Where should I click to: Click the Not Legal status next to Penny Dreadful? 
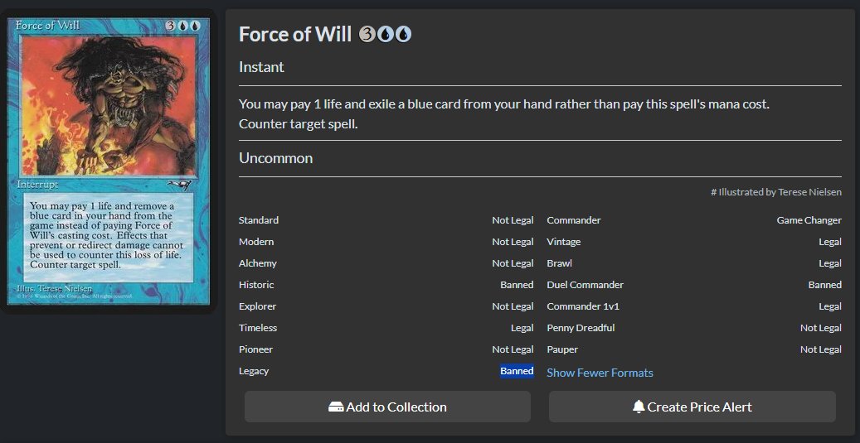point(821,328)
